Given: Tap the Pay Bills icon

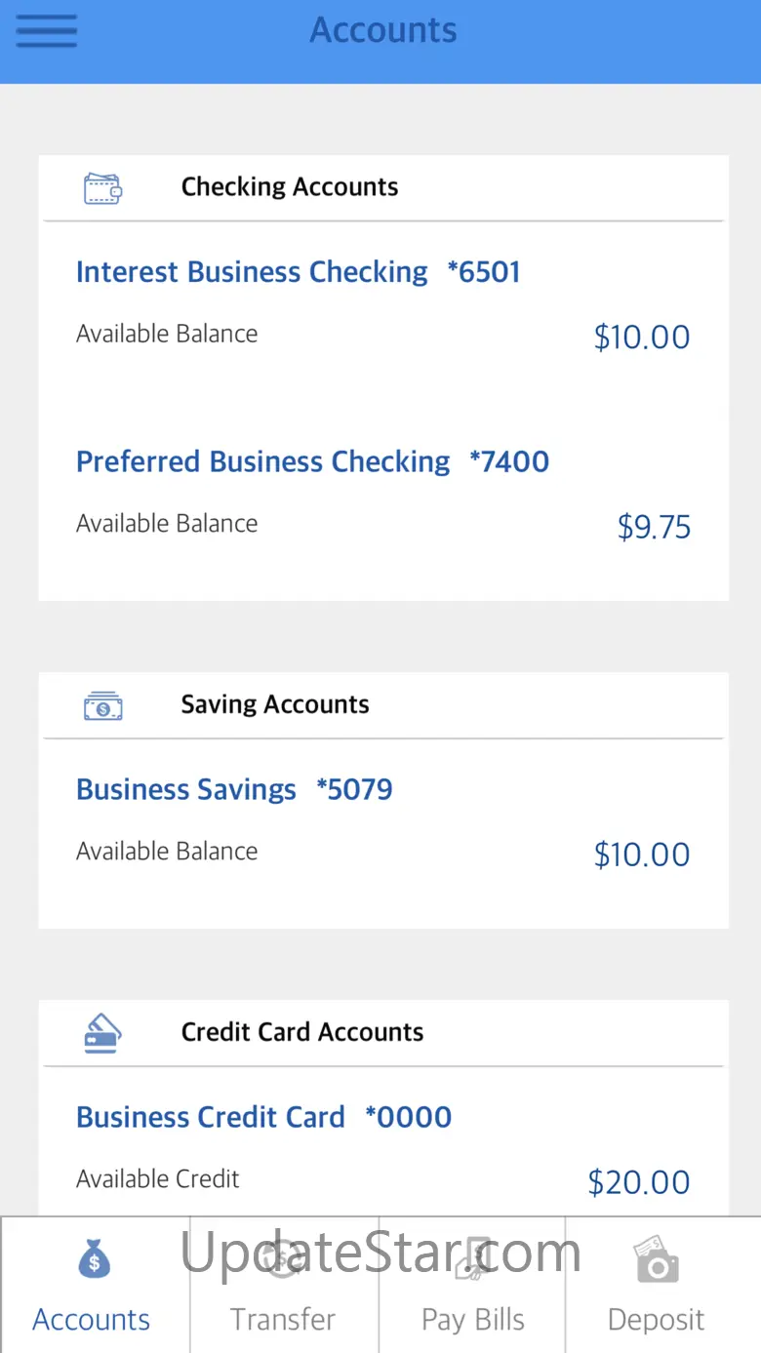Looking at the screenshot, I should coord(473,1259).
